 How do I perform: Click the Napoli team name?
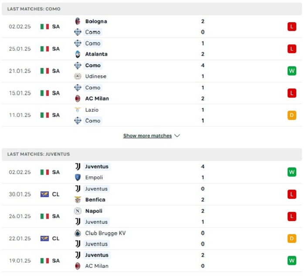(x=94, y=211)
